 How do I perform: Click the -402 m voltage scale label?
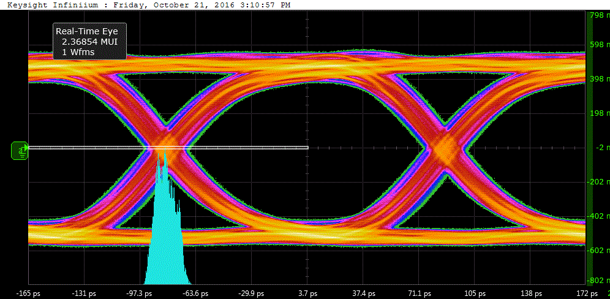pyautogui.click(x=598, y=216)
